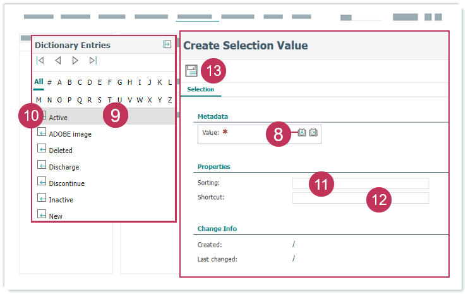
Task: Go to previous page of dictionary entries
Action: pyautogui.click(x=57, y=61)
